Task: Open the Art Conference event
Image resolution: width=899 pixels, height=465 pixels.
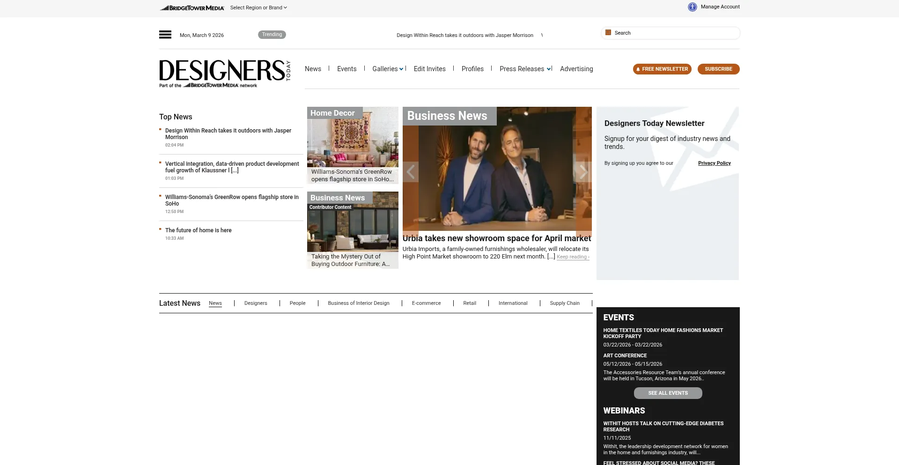Action: point(625,356)
